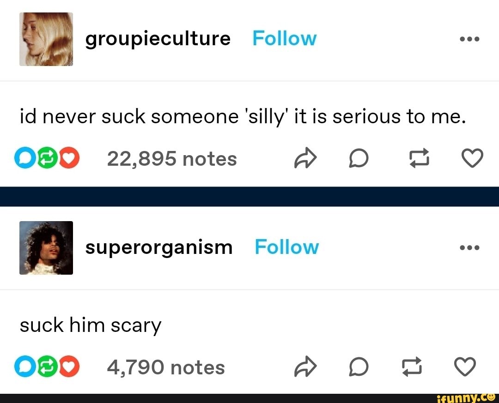
Task: View 22,895 notes
Action: 172,158
